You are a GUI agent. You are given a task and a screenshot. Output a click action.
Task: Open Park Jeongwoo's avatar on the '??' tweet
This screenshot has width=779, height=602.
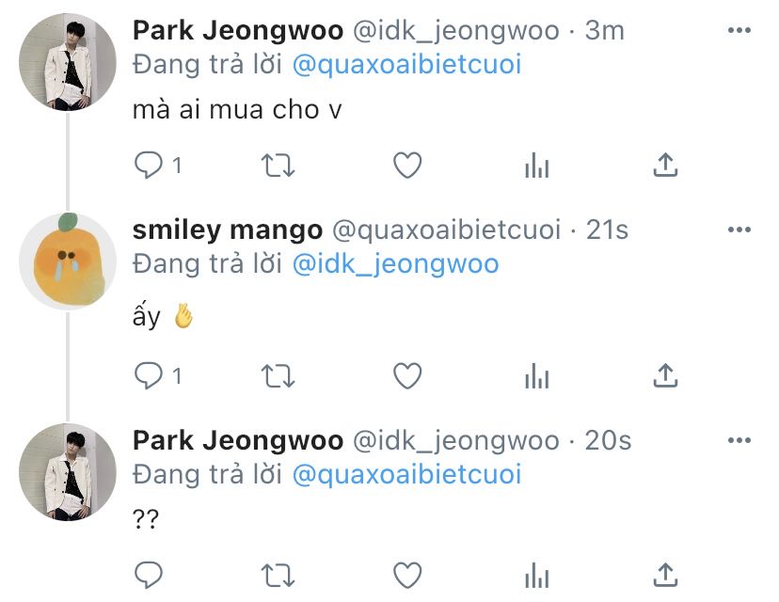click(68, 472)
